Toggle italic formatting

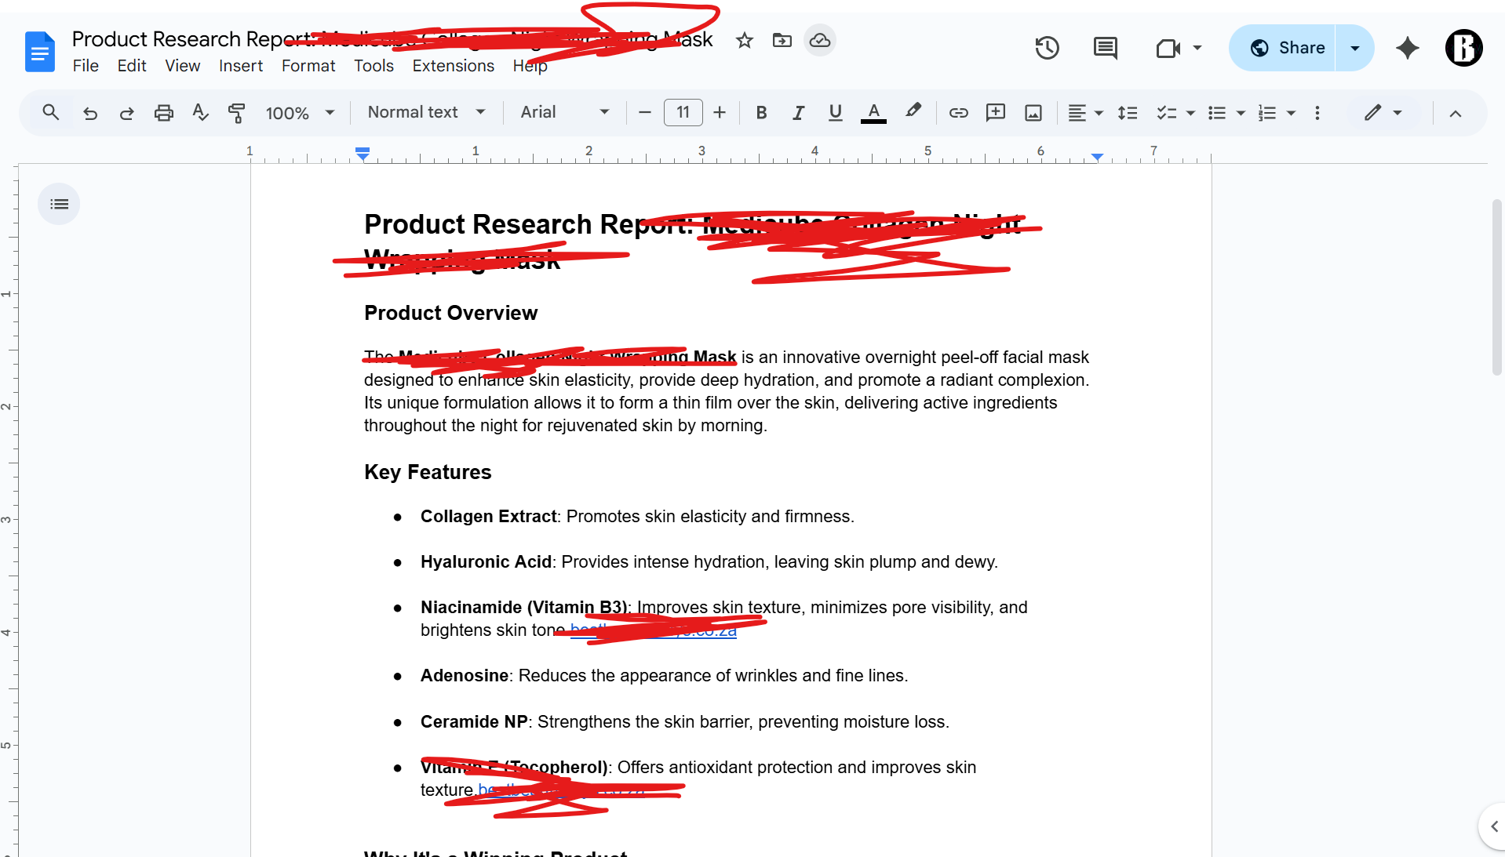coord(798,113)
